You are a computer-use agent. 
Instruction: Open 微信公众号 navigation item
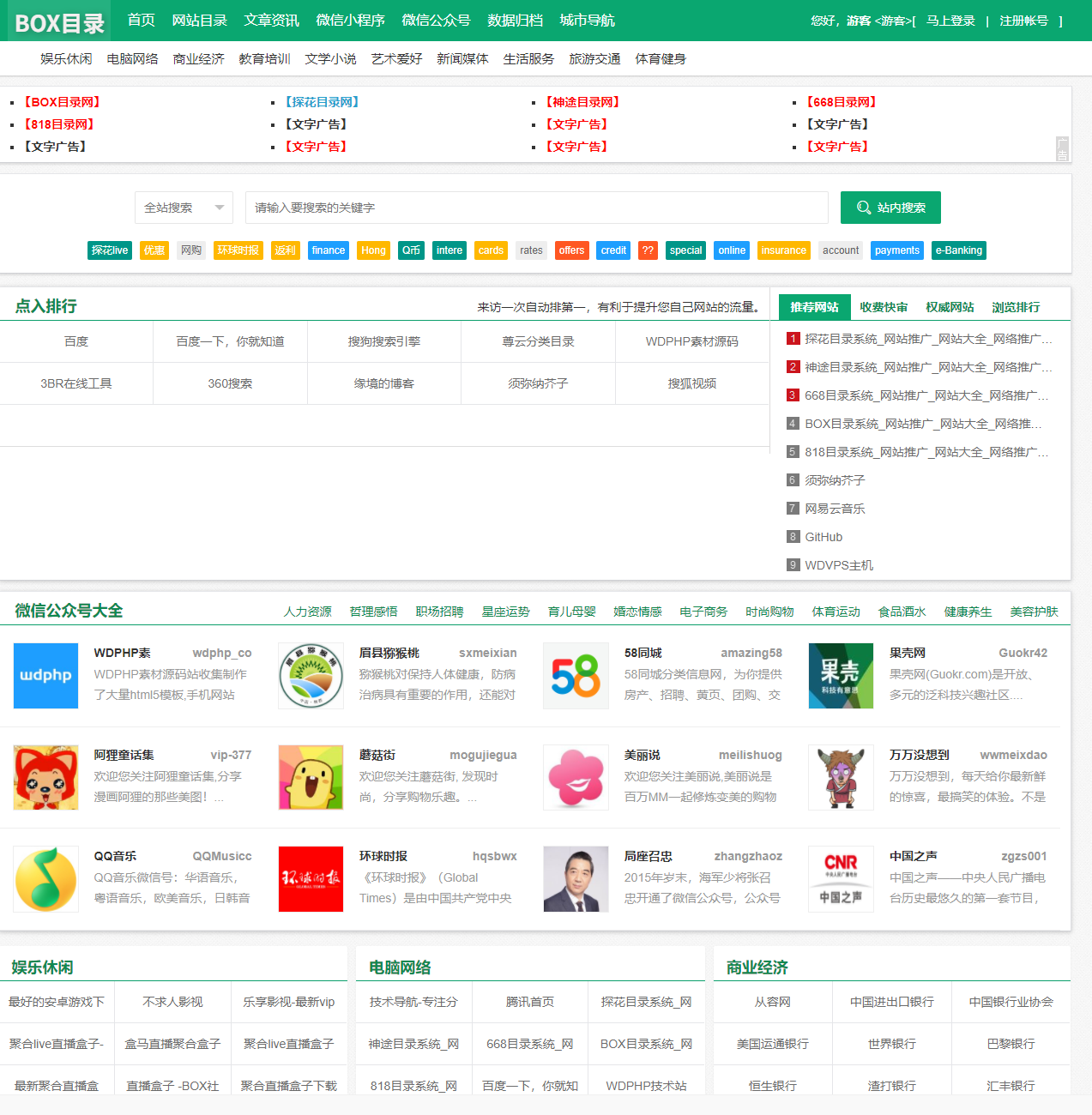point(436,20)
